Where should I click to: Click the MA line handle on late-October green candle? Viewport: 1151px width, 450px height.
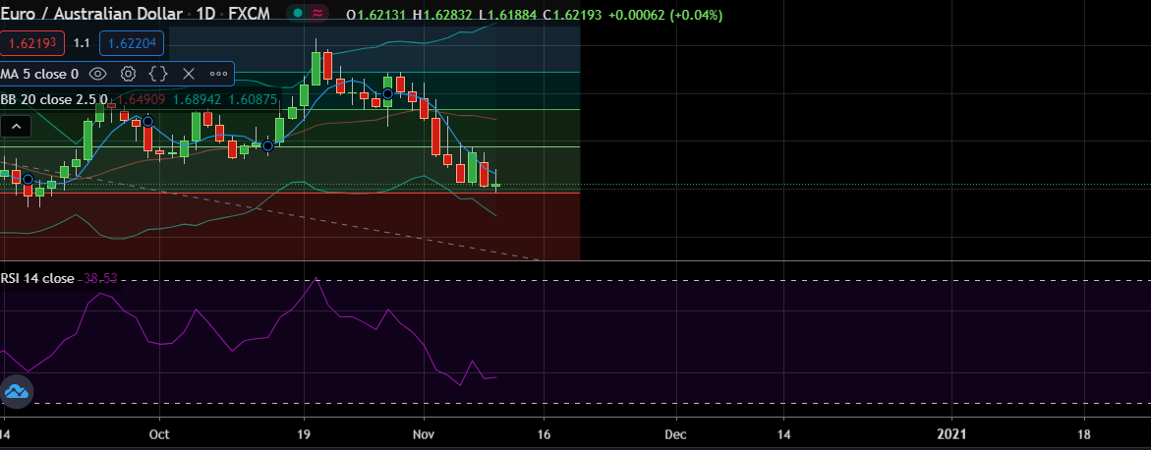click(x=387, y=93)
